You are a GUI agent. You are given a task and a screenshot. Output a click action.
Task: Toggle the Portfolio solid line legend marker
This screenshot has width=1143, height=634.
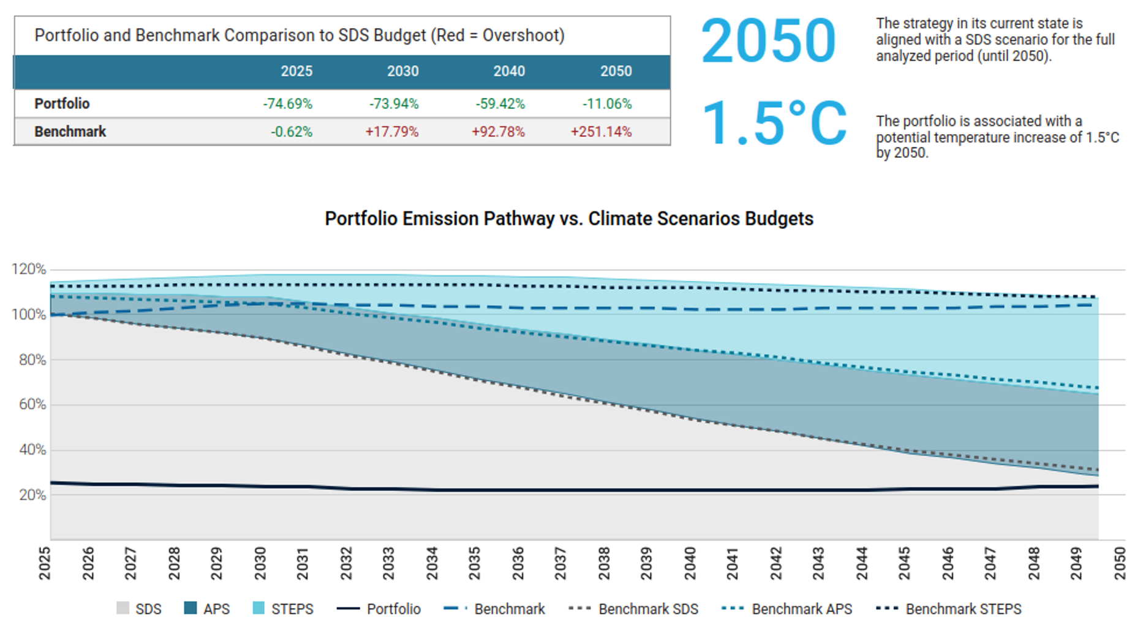[348, 609]
